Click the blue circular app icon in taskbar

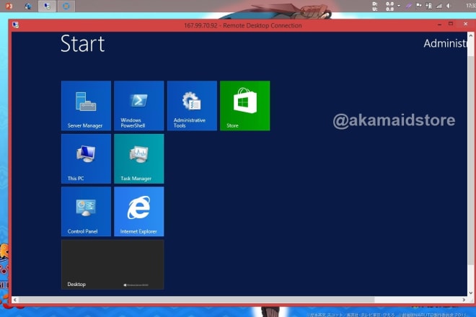(x=66, y=6)
